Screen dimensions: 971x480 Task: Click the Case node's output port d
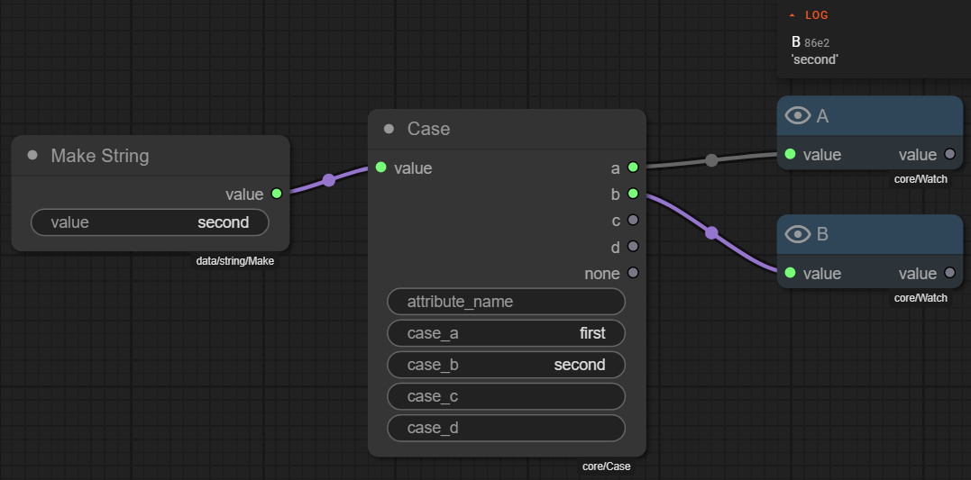click(x=633, y=246)
